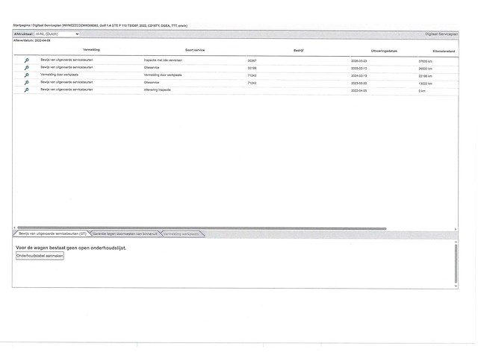This screenshot has width=478, height=358.
Task: Click 'Uitvoeringsdatum' column header
Action: 384,51
